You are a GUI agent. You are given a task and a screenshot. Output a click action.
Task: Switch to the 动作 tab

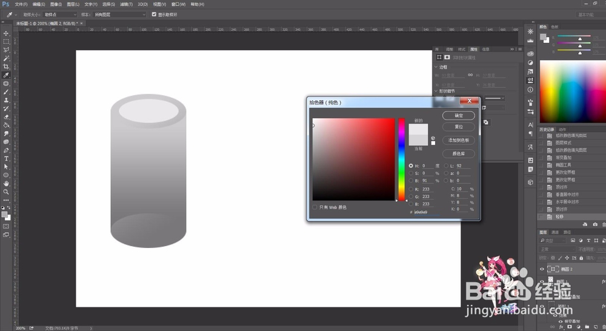click(x=562, y=130)
